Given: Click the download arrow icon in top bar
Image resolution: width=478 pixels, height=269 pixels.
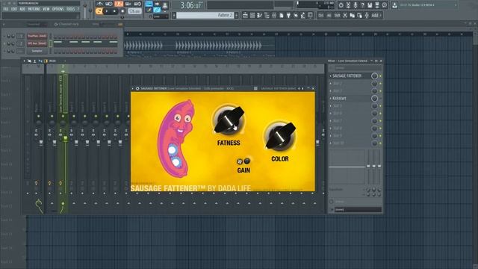Looking at the screenshot, I should [395, 5].
